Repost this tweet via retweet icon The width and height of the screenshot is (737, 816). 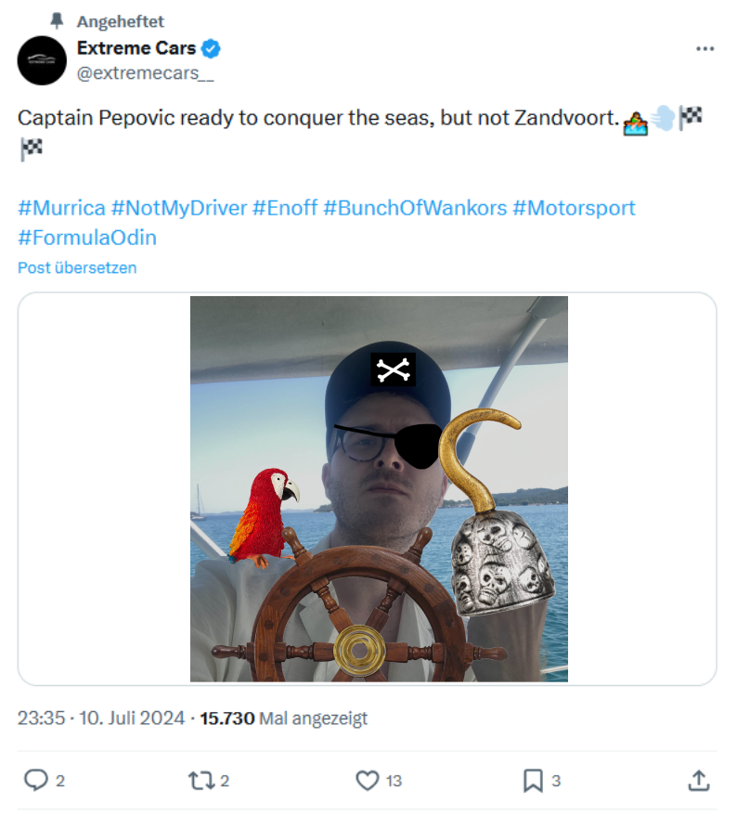coord(201,781)
